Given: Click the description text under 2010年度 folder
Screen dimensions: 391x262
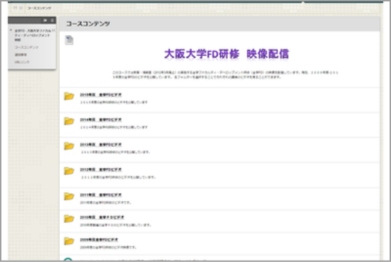Looking at the screenshot, I should click(115, 225).
